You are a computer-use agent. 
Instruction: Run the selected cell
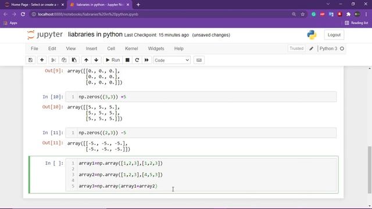pos(113,60)
